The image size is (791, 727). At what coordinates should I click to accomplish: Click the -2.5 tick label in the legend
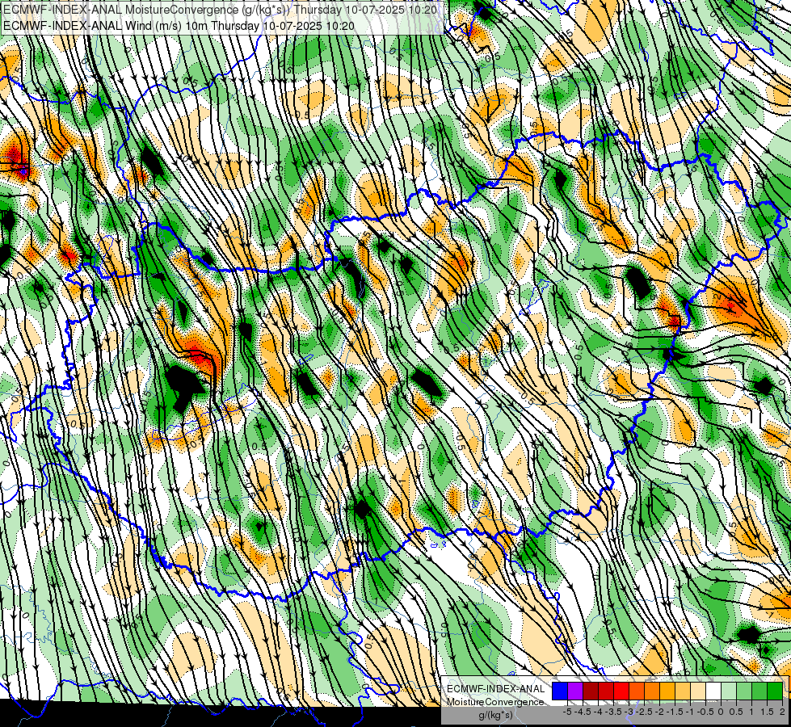point(644,712)
